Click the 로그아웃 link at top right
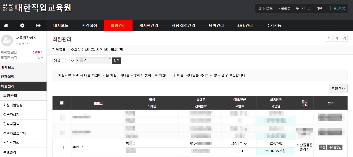353x157 pixels. (x=339, y=8)
